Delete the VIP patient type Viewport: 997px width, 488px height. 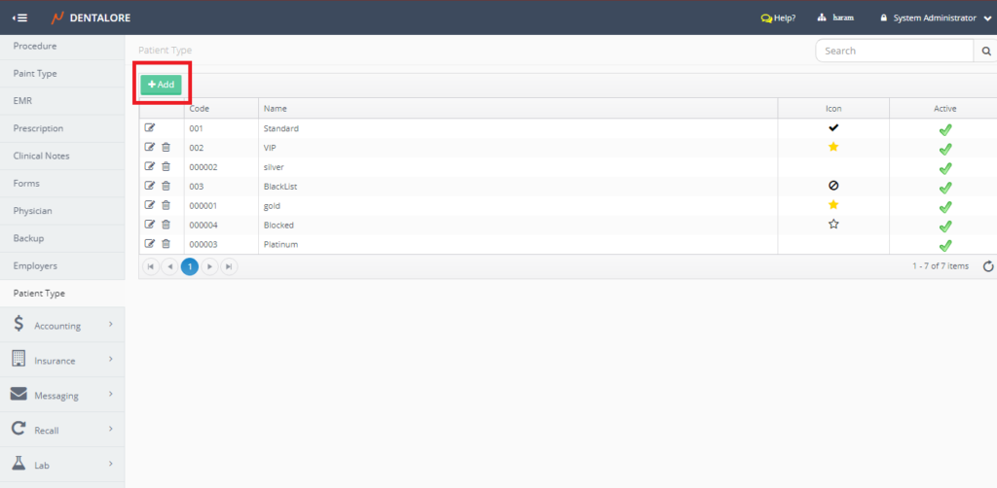(166, 147)
